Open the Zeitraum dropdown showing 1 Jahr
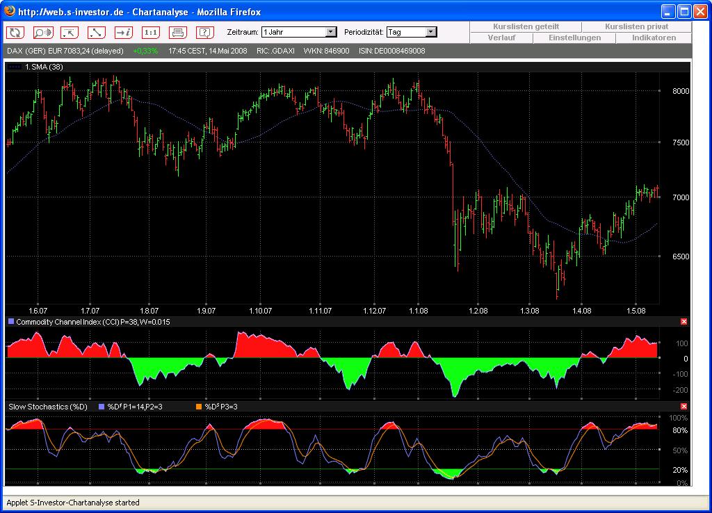 pyautogui.click(x=299, y=32)
